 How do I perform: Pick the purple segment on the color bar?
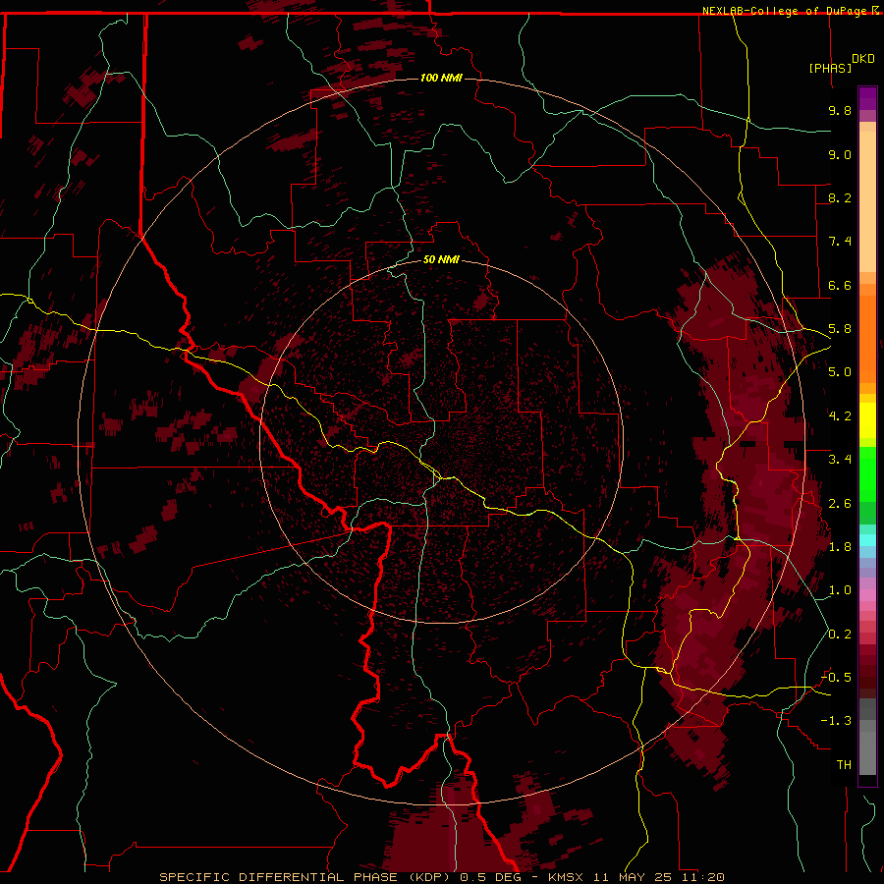point(867,98)
